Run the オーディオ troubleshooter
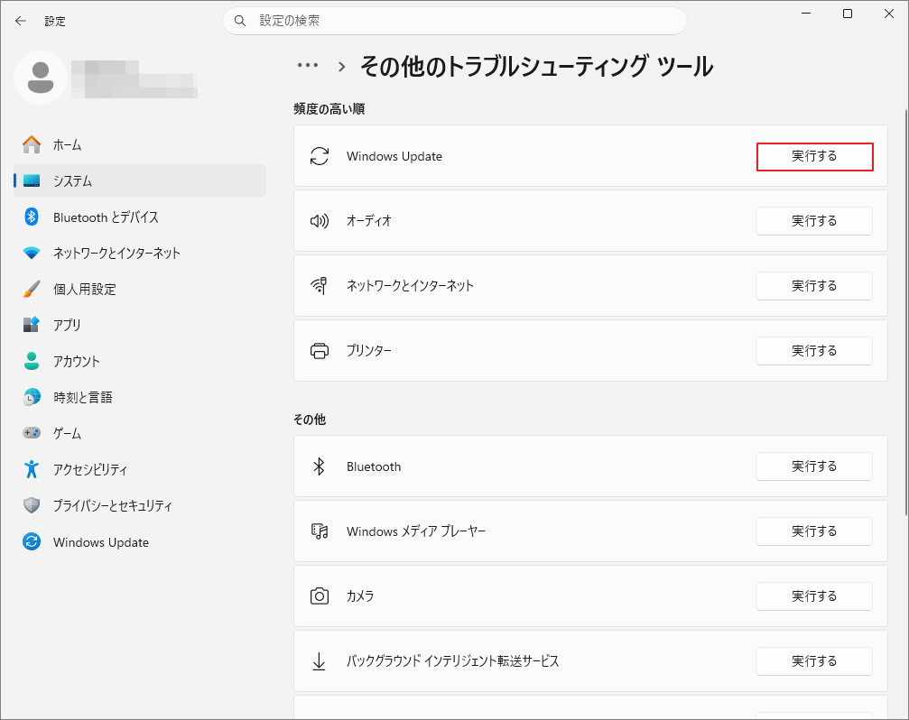Screen dimensions: 909x720 (814, 221)
